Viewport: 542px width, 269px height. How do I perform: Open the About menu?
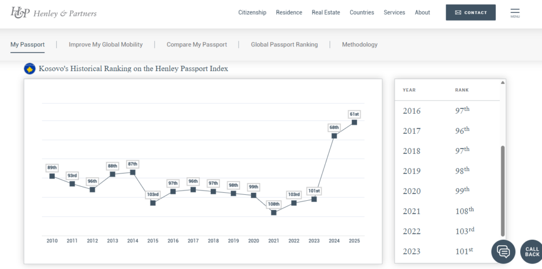(x=422, y=12)
